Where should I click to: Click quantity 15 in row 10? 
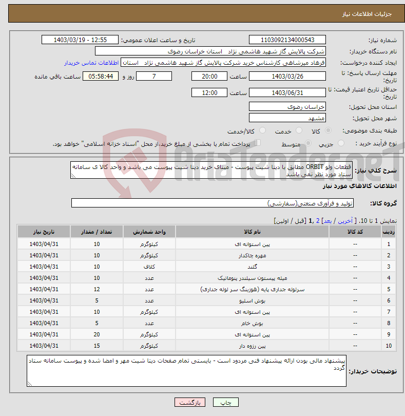point(97,346)
